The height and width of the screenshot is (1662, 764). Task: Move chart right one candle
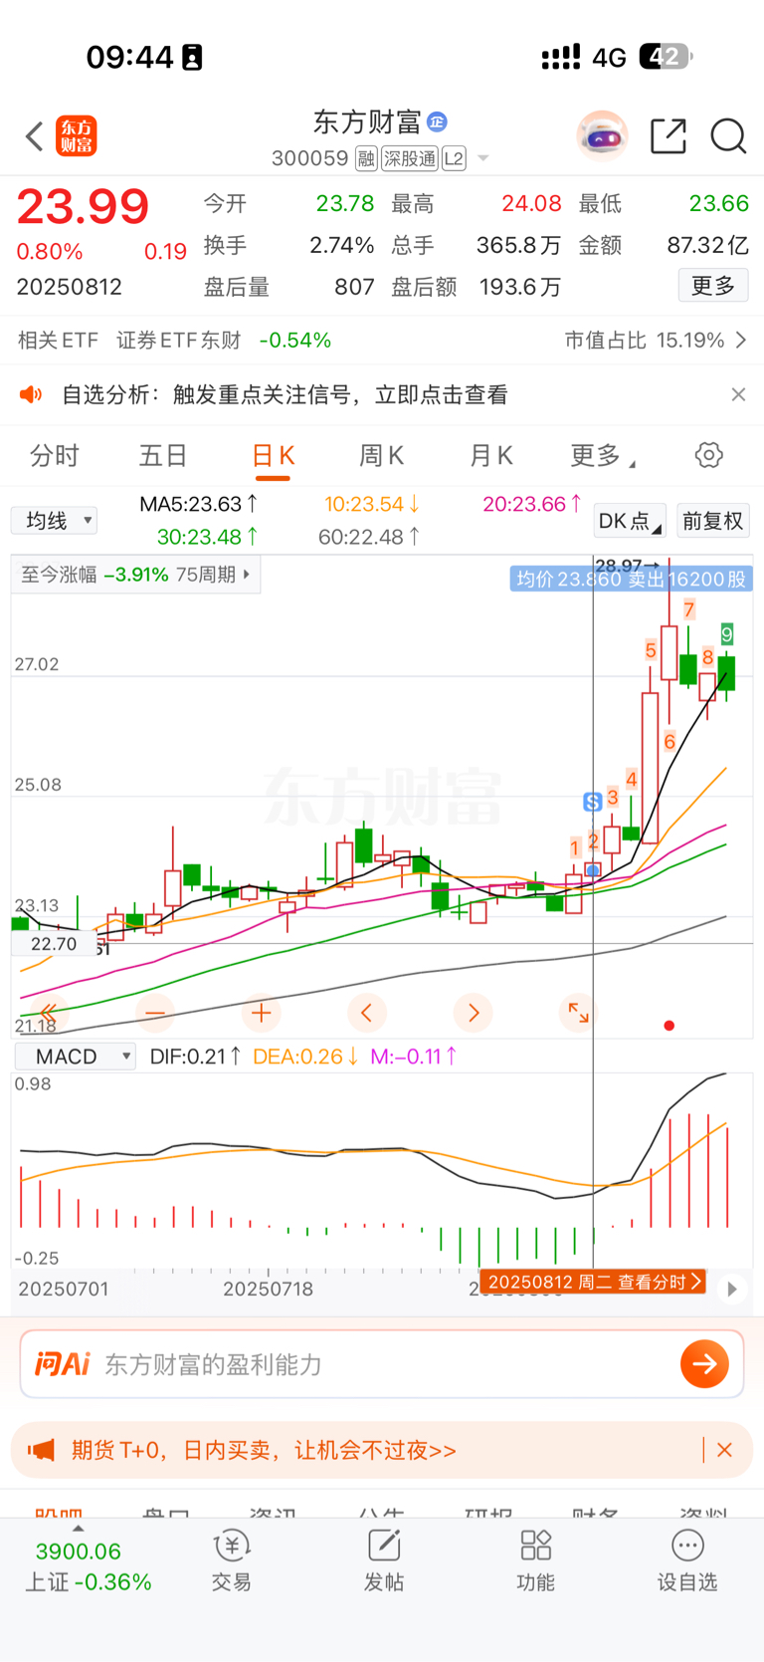click(x=473, y=1013)
